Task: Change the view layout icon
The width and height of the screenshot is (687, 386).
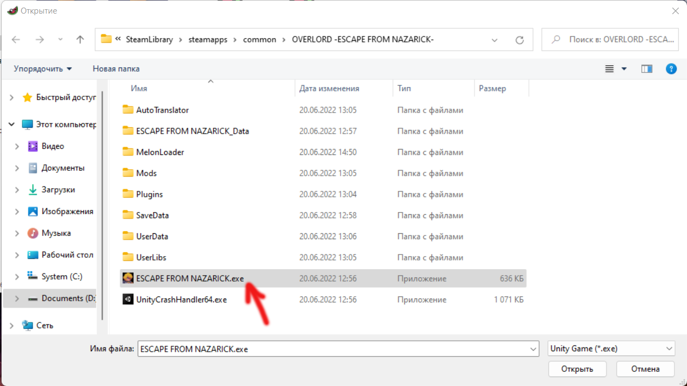Action: (609, 69)
